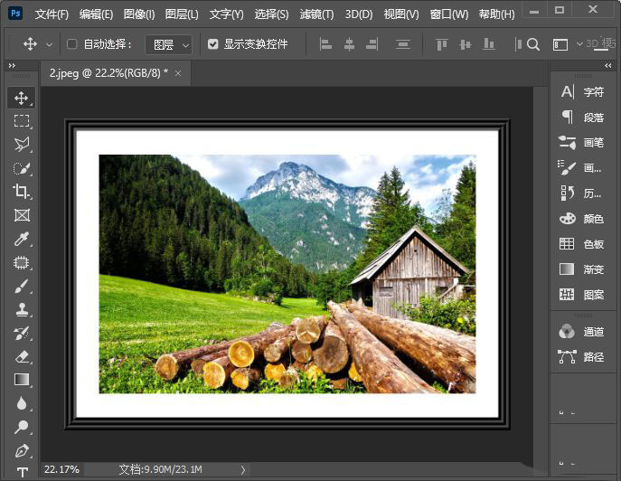Open the 图像(I) menu
Viewport: 621px width, 481px height.
139,14
